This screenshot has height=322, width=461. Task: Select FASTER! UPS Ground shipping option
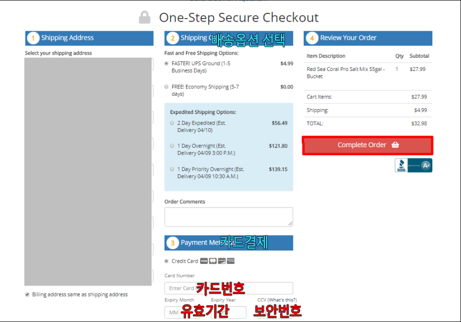click(x=166, y=64)
